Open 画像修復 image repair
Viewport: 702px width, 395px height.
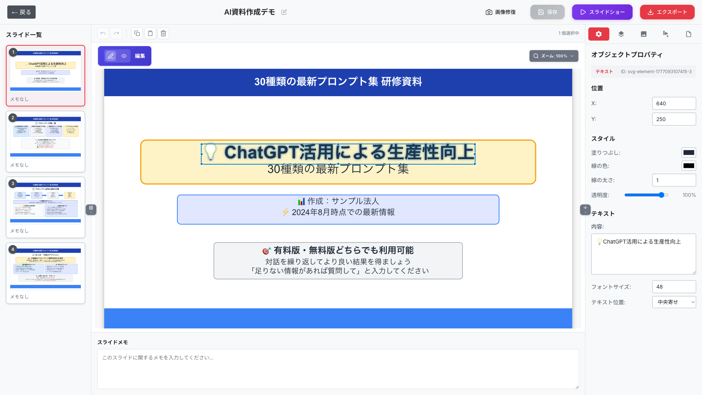(501, 12)
